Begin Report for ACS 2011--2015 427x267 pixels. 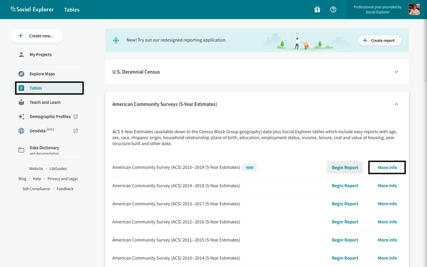coord(345,240)
